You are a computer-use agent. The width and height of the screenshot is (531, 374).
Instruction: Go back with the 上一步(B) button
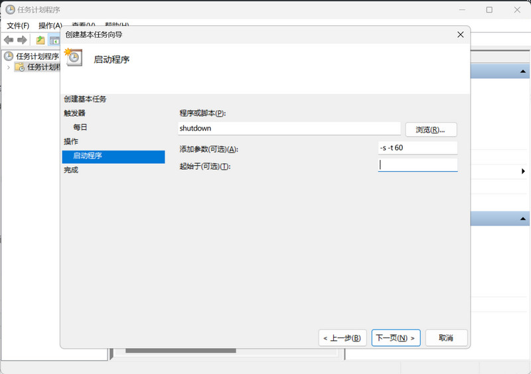342,338
